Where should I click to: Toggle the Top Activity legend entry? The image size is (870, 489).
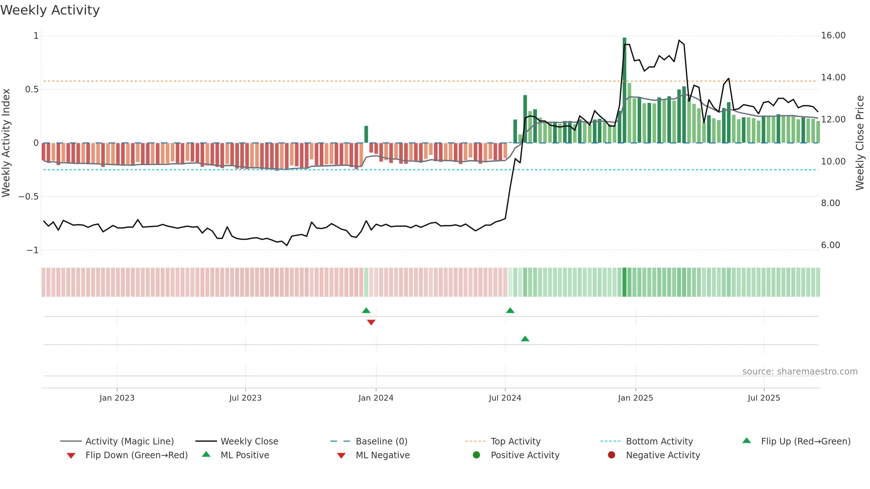coord(503,441)
